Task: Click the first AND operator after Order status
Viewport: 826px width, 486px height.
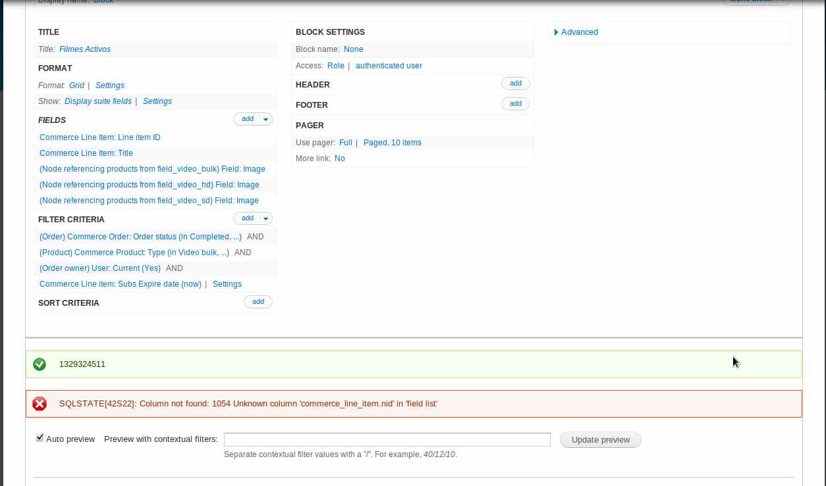Action: (256, 237)
